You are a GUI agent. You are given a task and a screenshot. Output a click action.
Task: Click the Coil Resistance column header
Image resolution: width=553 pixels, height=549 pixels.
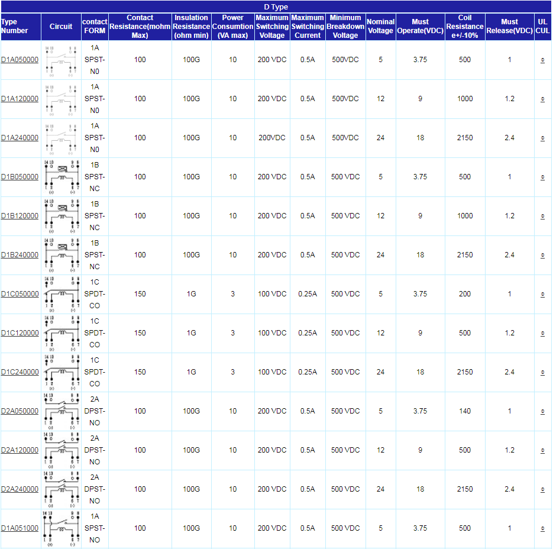[x=464, y=27]
